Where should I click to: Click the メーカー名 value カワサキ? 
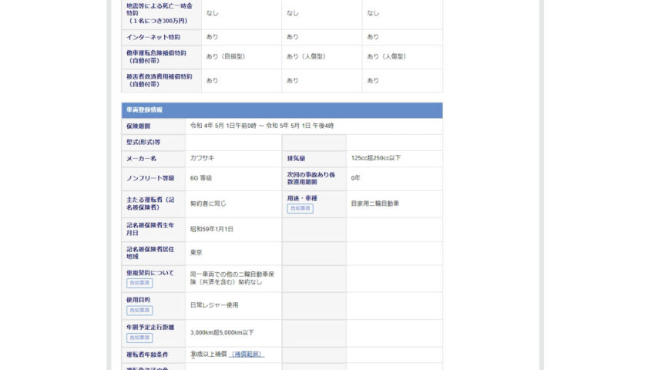(203, 158)
